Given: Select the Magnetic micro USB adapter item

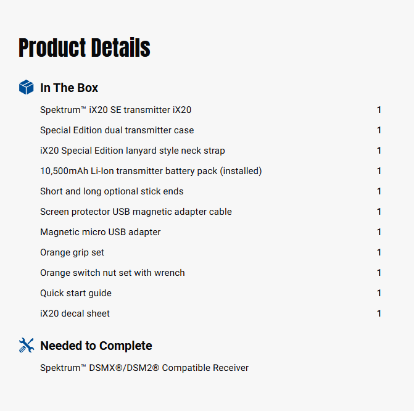Looking at the screenshot, I should 100,232.
